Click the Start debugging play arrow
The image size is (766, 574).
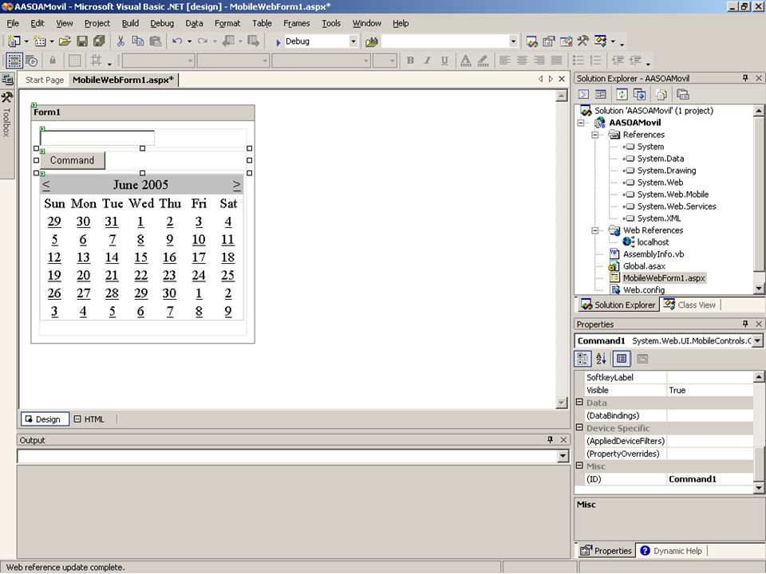[278, 42]
